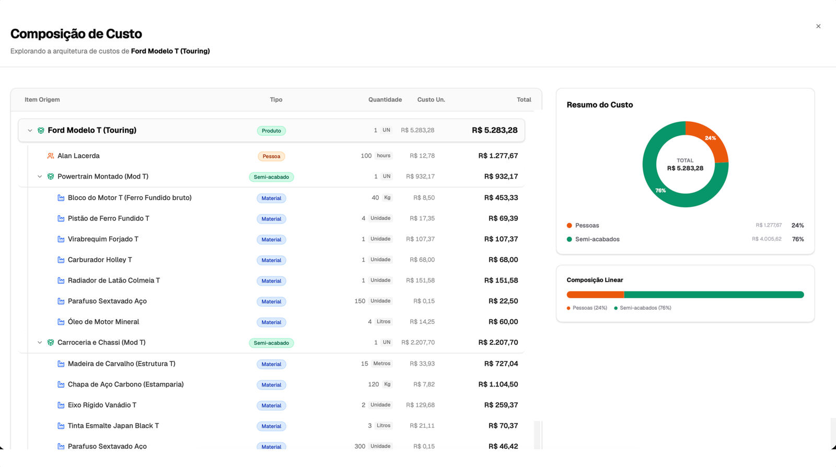Image resolution: width=836 pixels, height=467 pixels.
Task: Click the product icon beside Ford Modelo T (Touring)
Action: 41,131
